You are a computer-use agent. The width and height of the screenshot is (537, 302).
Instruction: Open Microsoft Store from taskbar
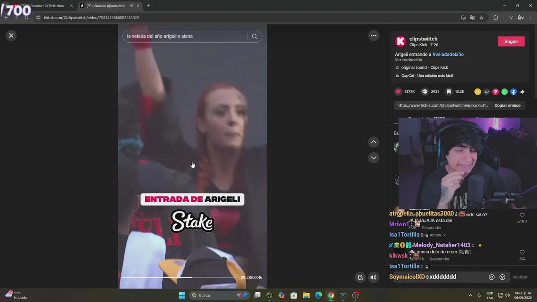[x=294, y=295]
